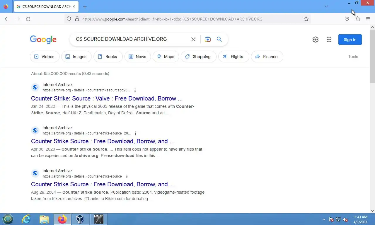Image resolution: width=375 pixels, height=225 pixels.
Task: Open the Google apps grid
Action: (329, 40)
